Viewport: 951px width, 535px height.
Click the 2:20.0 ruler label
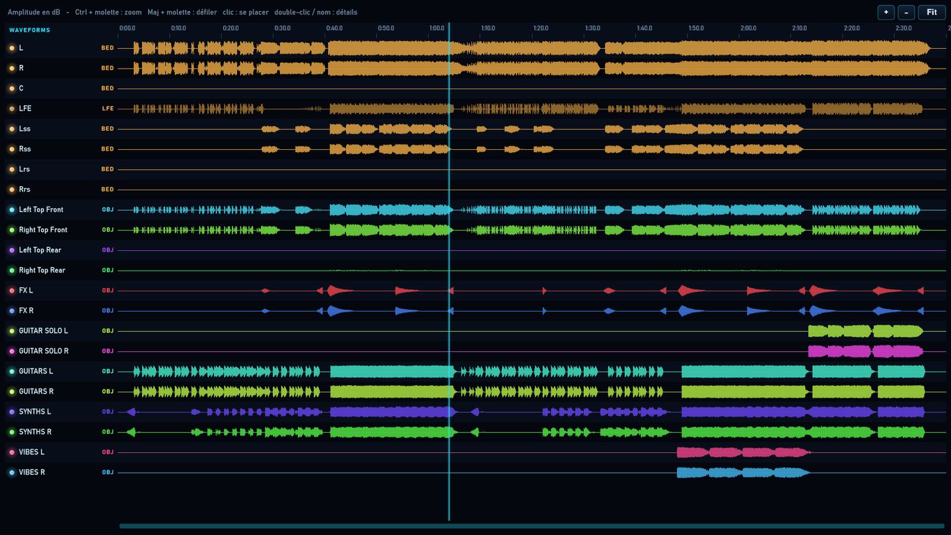click(x=852, y=28)
